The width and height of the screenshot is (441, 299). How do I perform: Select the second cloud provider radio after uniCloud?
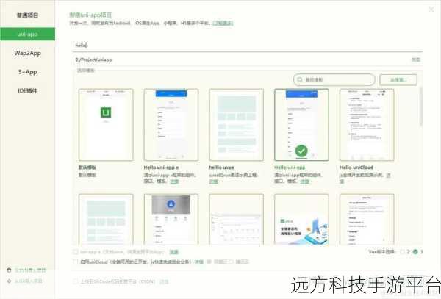(x=231, y=262)
